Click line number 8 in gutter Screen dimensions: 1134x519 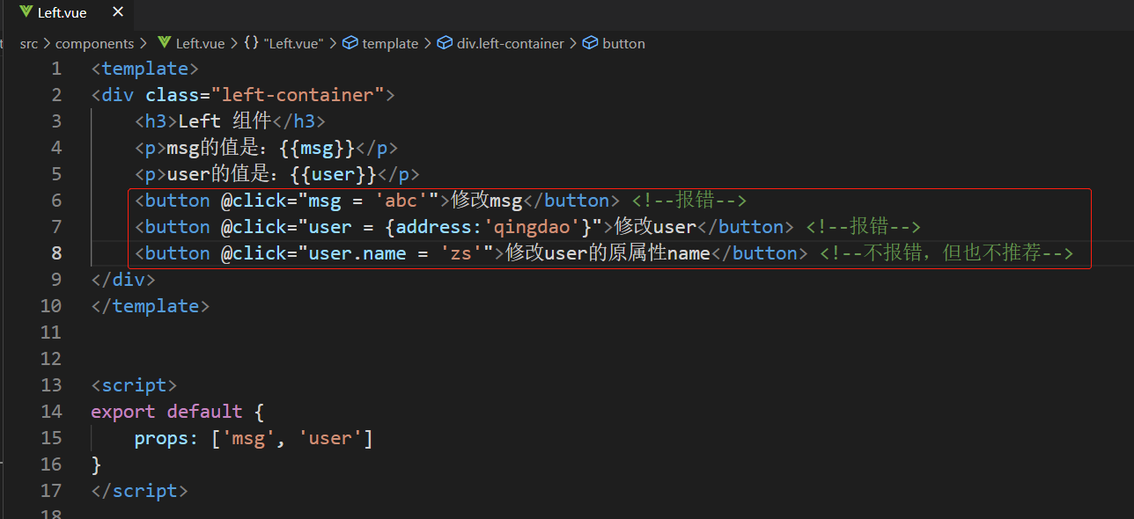[x=56, y=253]
